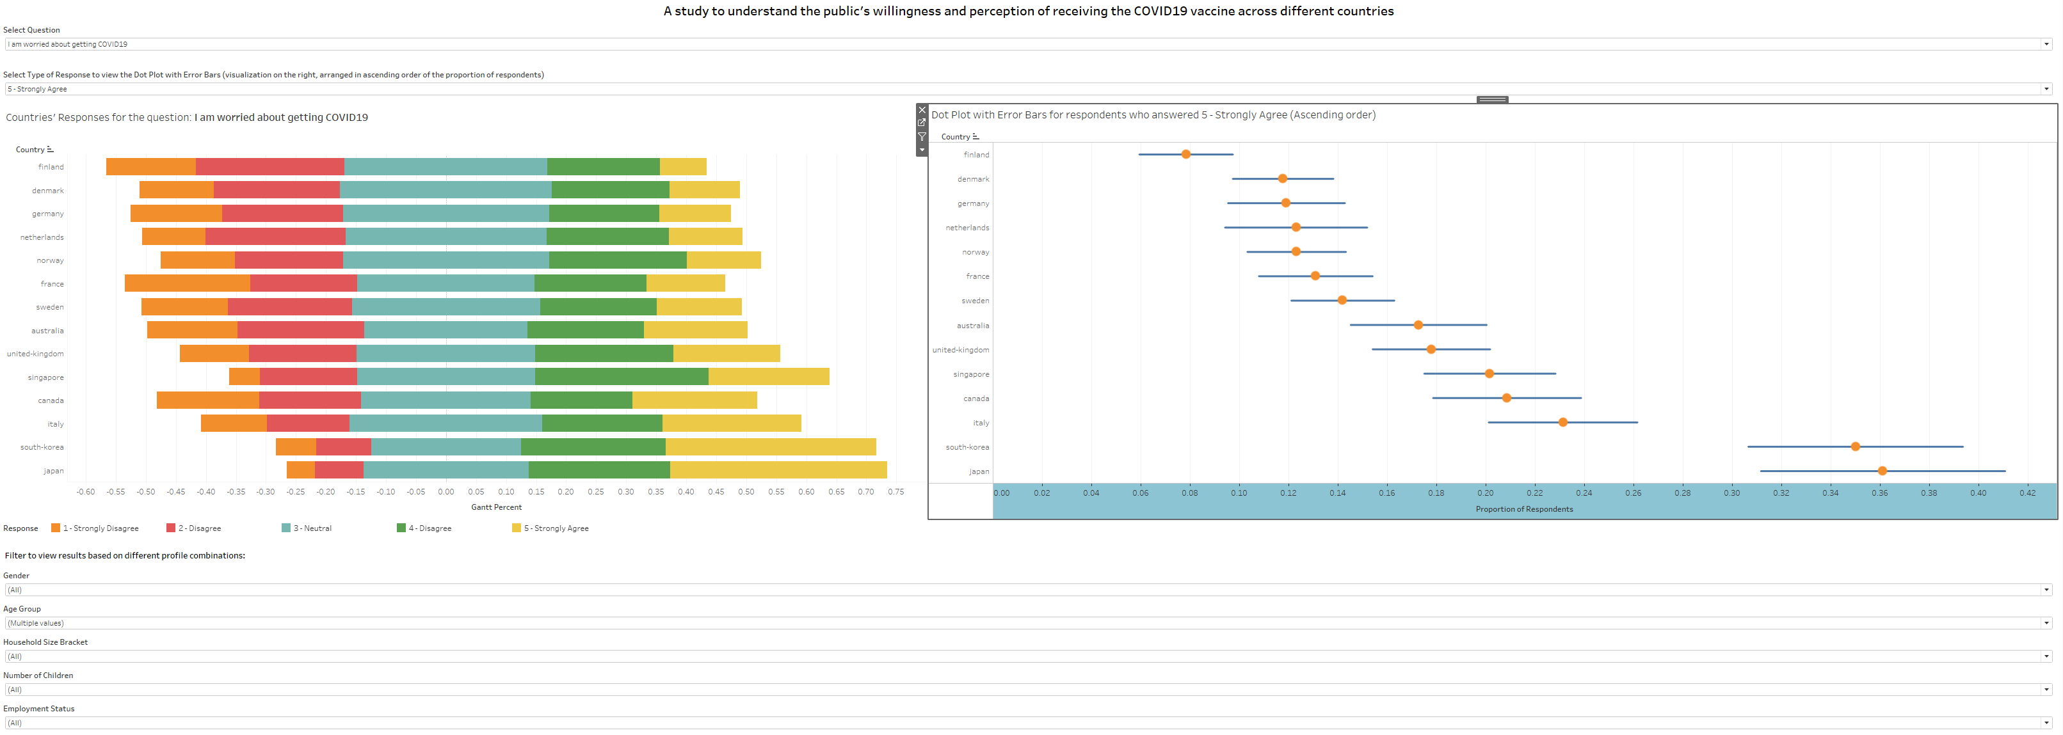The width and height of the screenshot is (2063, 735).
Task: Open the Number of Children dropdown
Action: pos(2046,690)
